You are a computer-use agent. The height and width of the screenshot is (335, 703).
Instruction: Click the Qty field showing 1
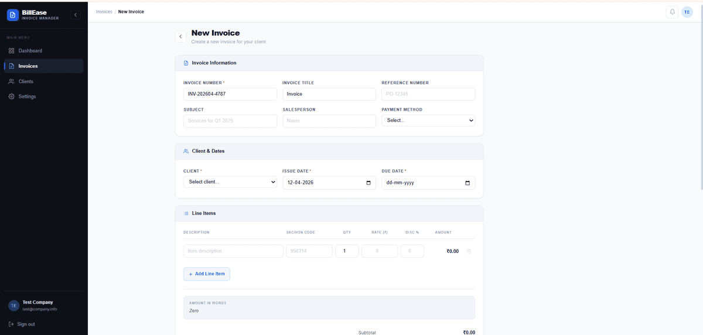[x=347, y=251]
